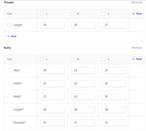Remove the Kurta size chart

pos(137,48)
